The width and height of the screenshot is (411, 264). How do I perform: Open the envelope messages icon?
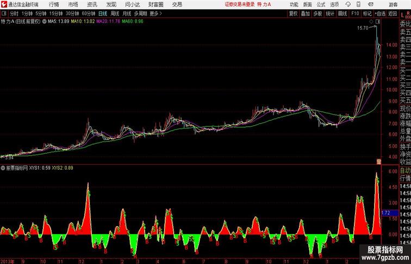pos(371,4)
